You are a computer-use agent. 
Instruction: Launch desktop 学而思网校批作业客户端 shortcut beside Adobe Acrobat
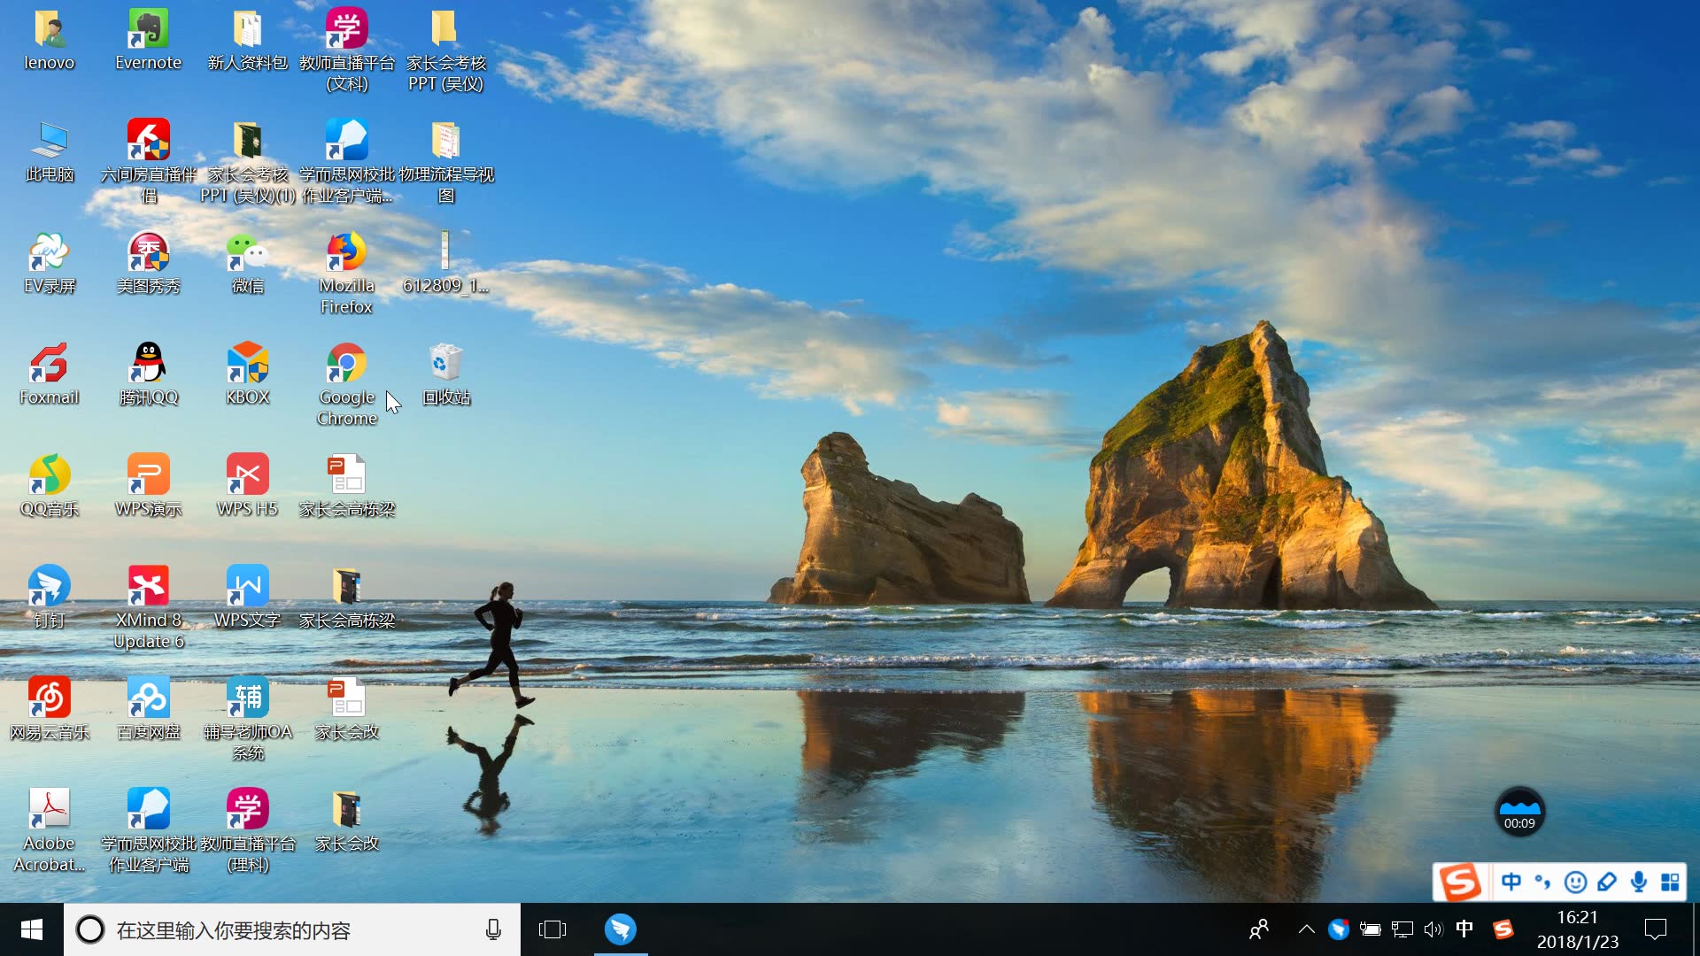tap(149, 831)
